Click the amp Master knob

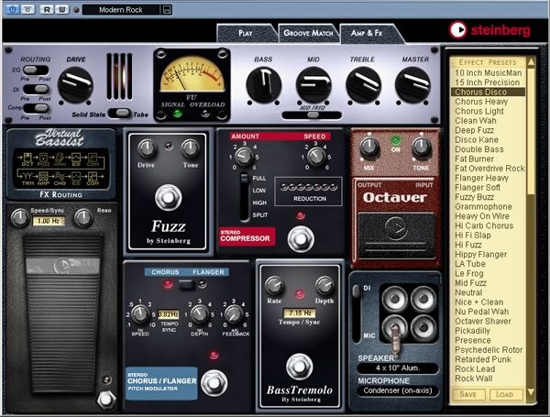click(412, 84)
